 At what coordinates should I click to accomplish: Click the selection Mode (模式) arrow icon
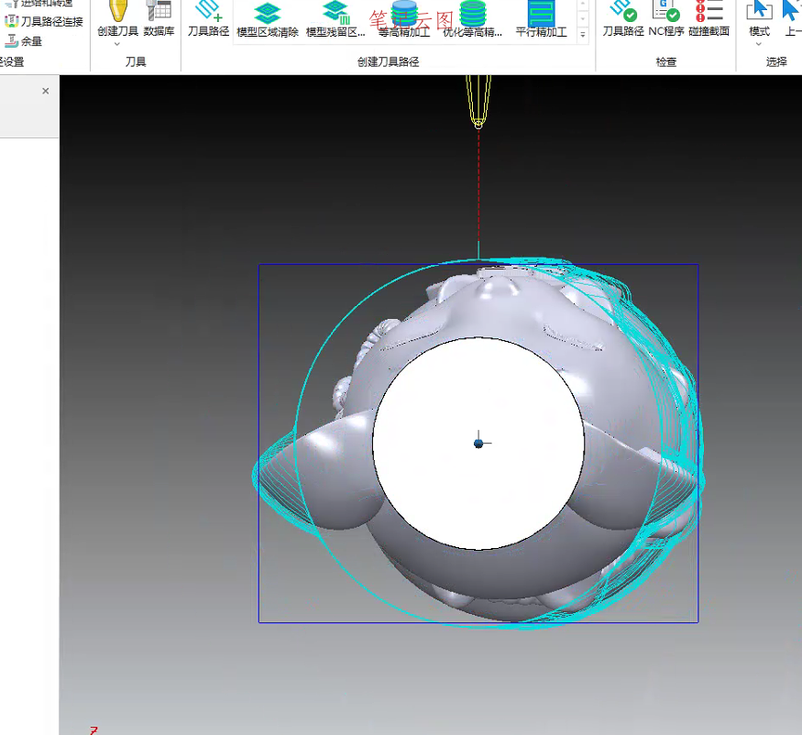coord(759,11)
